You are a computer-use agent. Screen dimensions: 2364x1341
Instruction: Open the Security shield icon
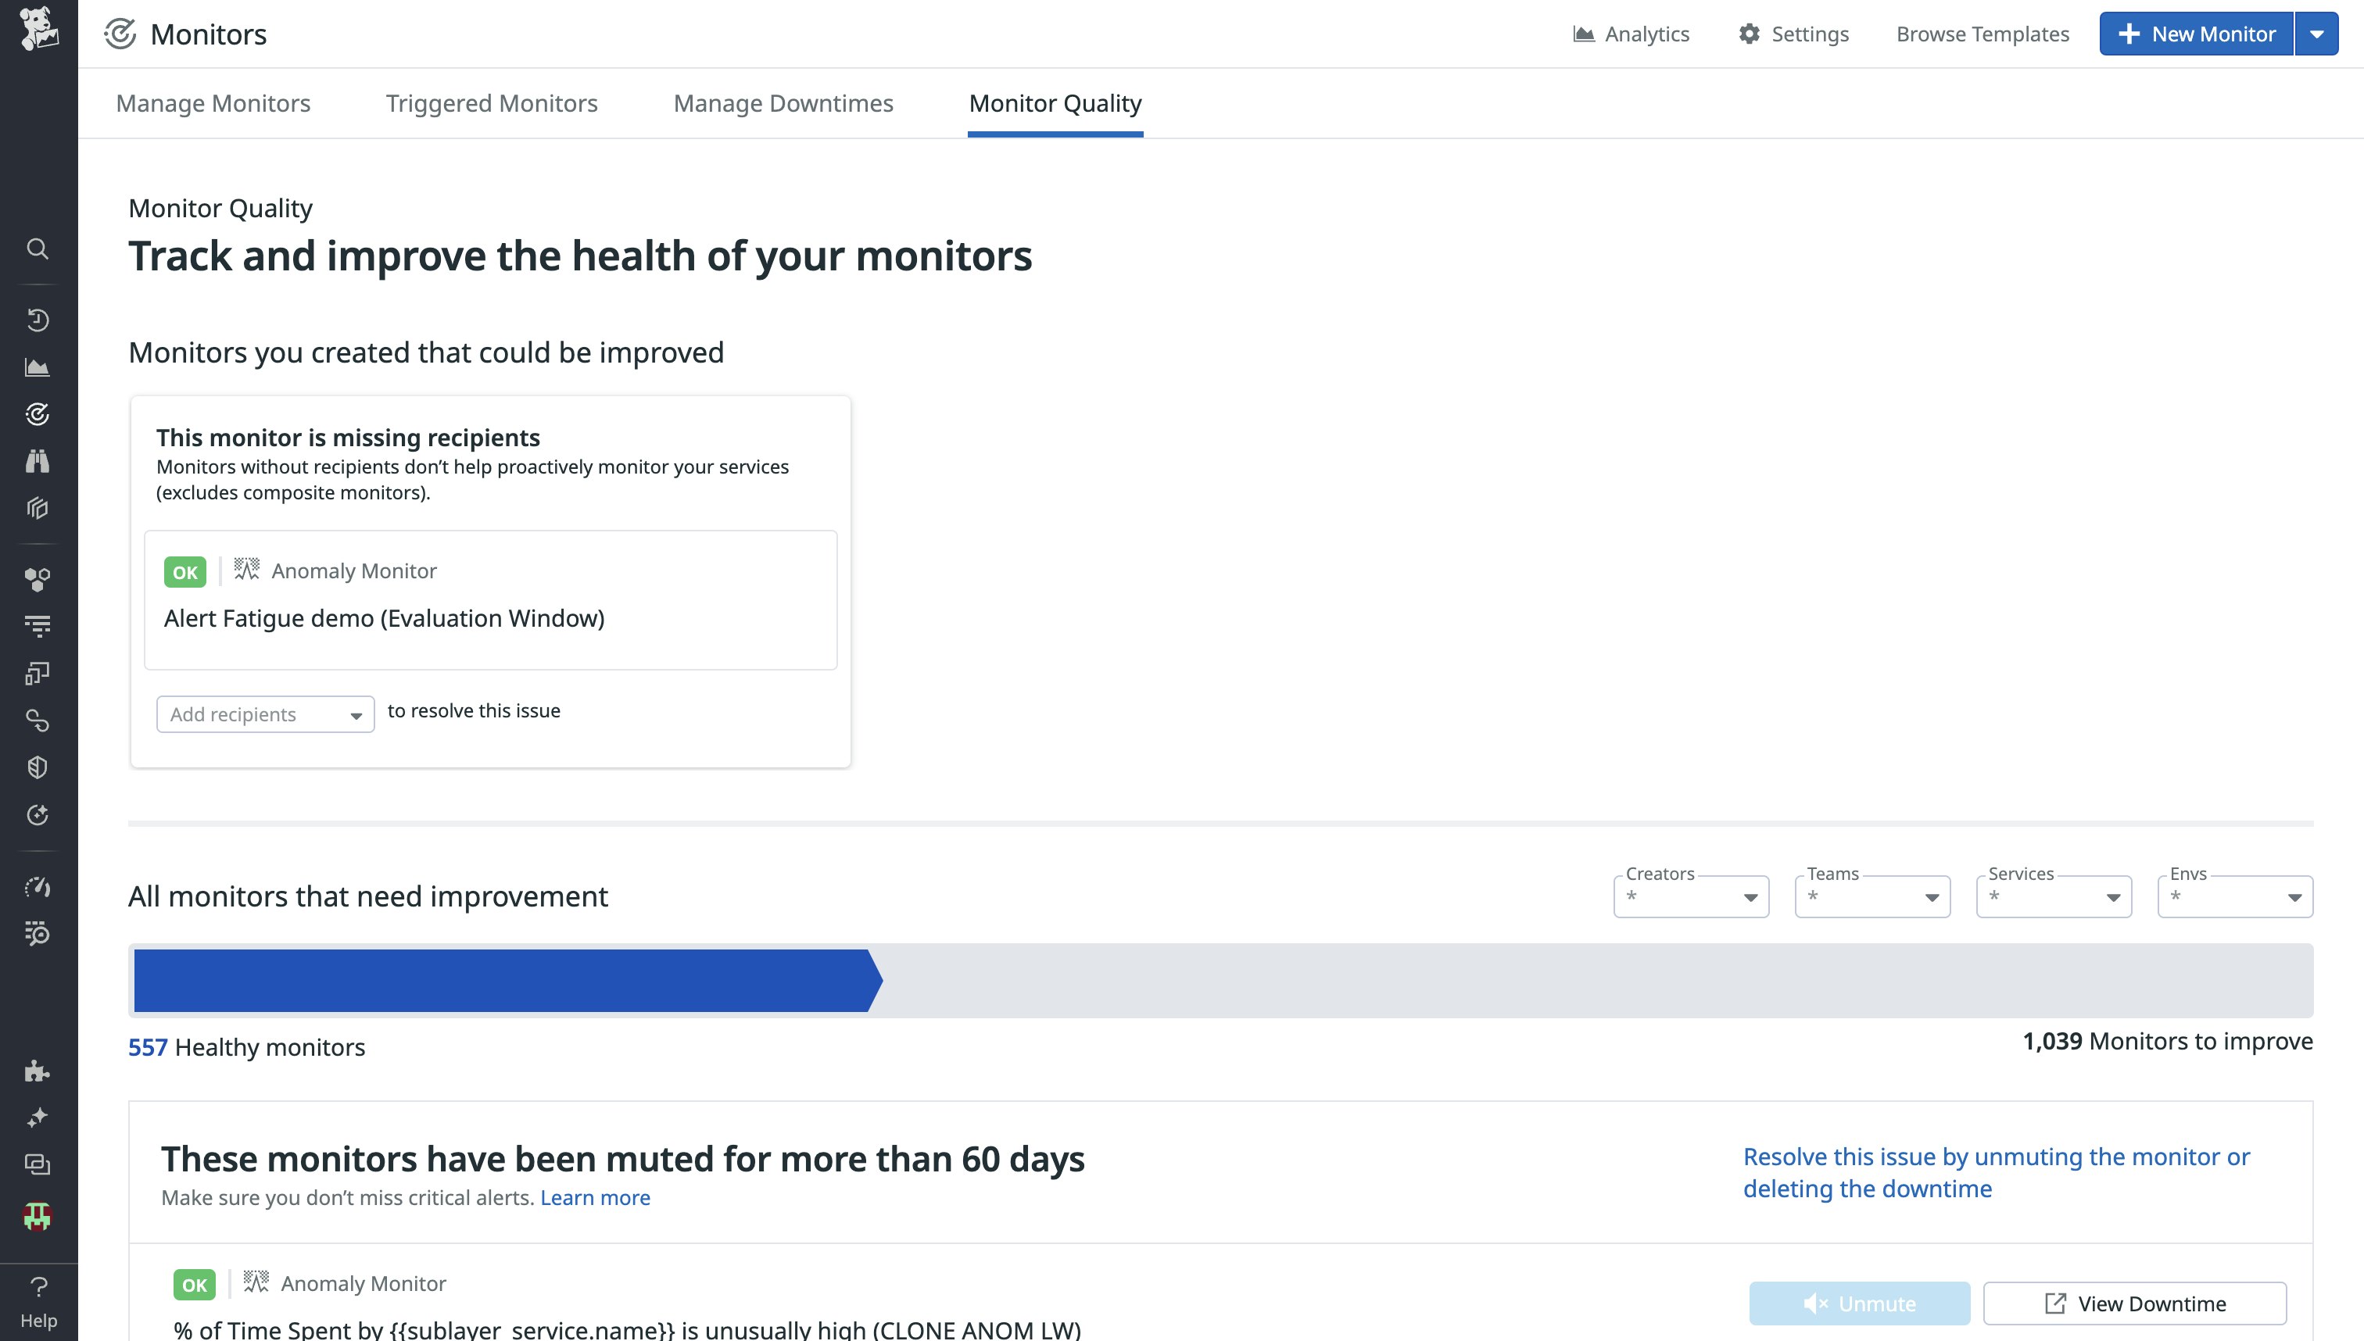point(38,767)
